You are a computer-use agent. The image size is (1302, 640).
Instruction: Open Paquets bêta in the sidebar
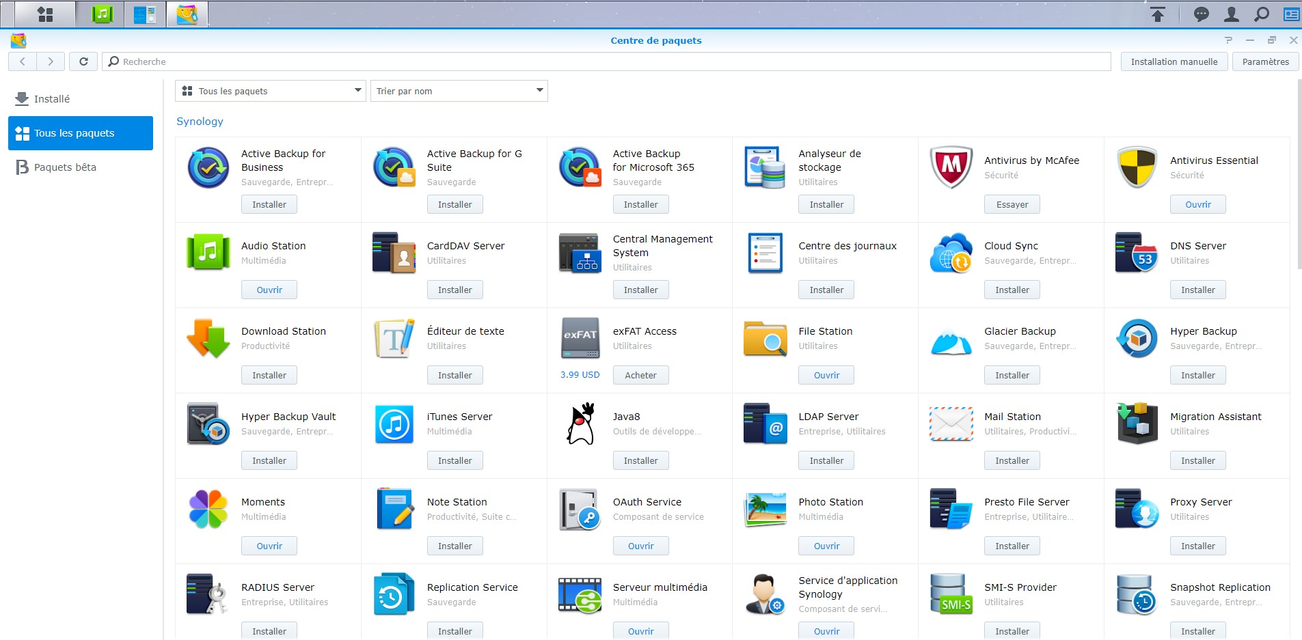click(x=65, y=167)
